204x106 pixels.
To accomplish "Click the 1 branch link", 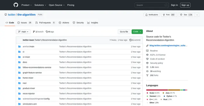I will 38,32.
